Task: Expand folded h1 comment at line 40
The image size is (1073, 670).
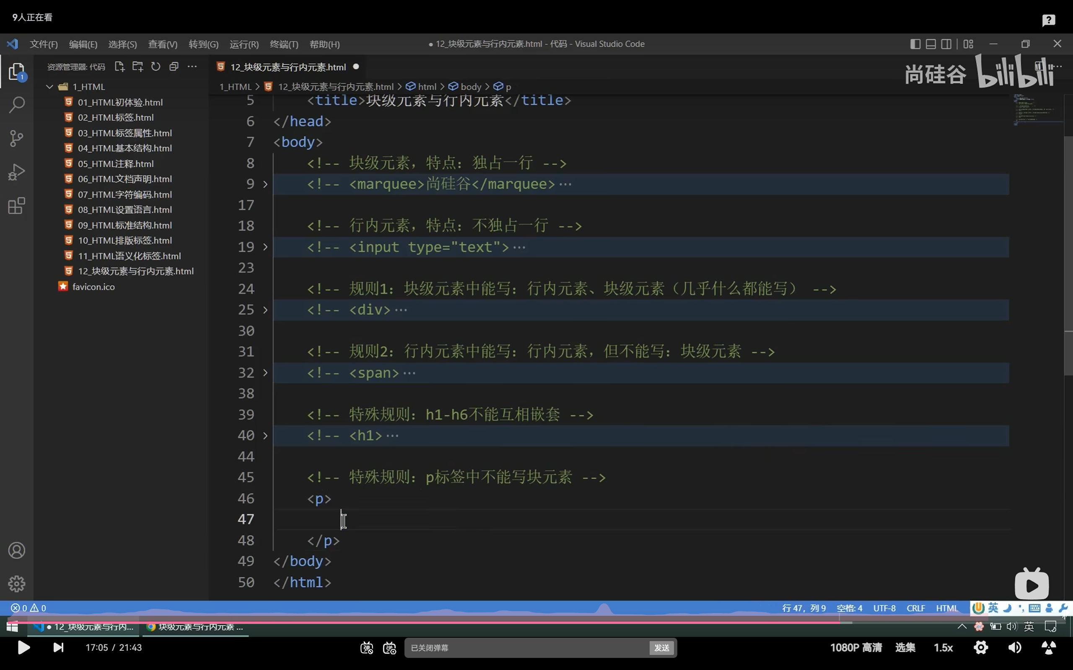Action: [265, 435]
